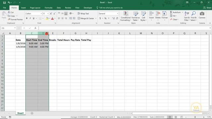Insert function with fx button

pyautogui.click(x=35, y=28)
